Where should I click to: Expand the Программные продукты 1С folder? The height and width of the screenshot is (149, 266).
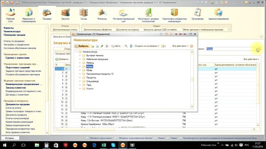80,74
